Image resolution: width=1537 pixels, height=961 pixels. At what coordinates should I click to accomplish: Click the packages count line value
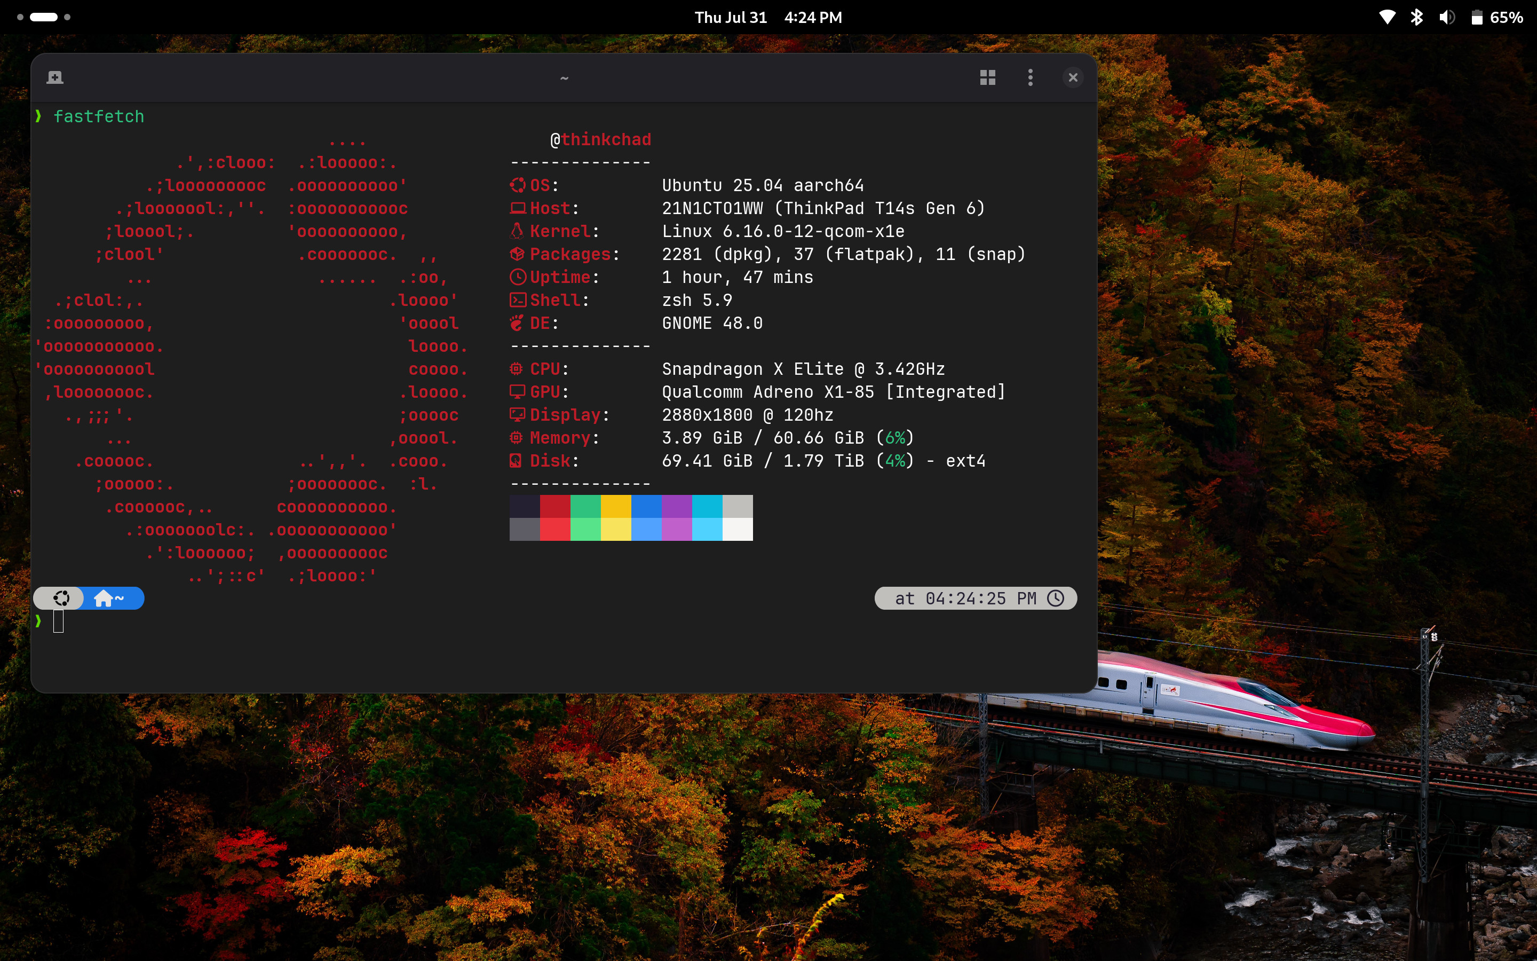click(843, 254)
